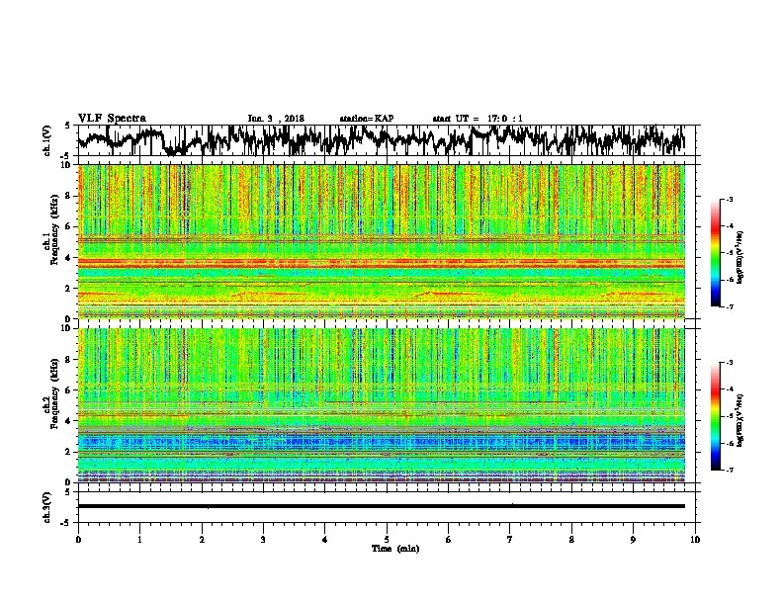This screenshot has width=783, height=605.
Task: Click the "5" tick on ch.1(V) axis
Action: click(x=67, y=126)
